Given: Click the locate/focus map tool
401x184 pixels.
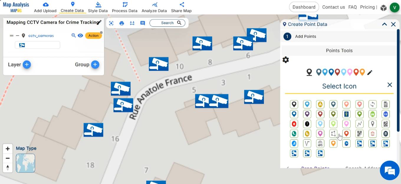Looking at the screenshot, I should click(111, 23).
